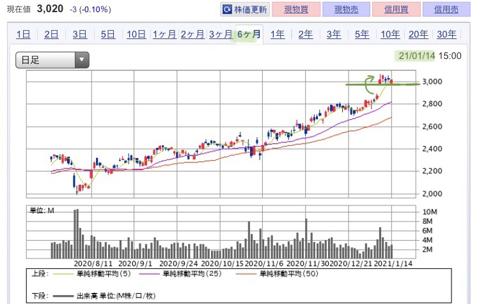Click the 3,000 price axis label
The image size is (479, 304).
432,82
